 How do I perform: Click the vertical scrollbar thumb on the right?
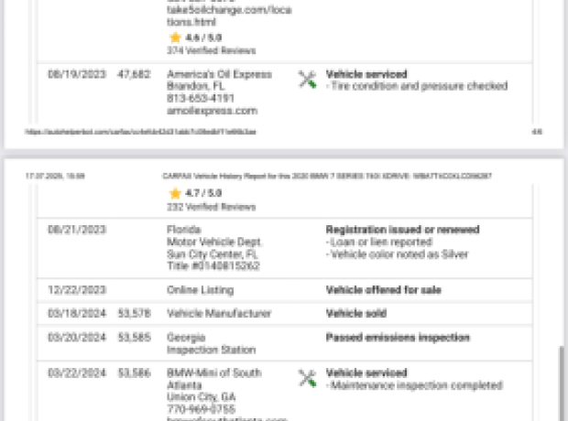pyautogui.click(x=563, y=383)
